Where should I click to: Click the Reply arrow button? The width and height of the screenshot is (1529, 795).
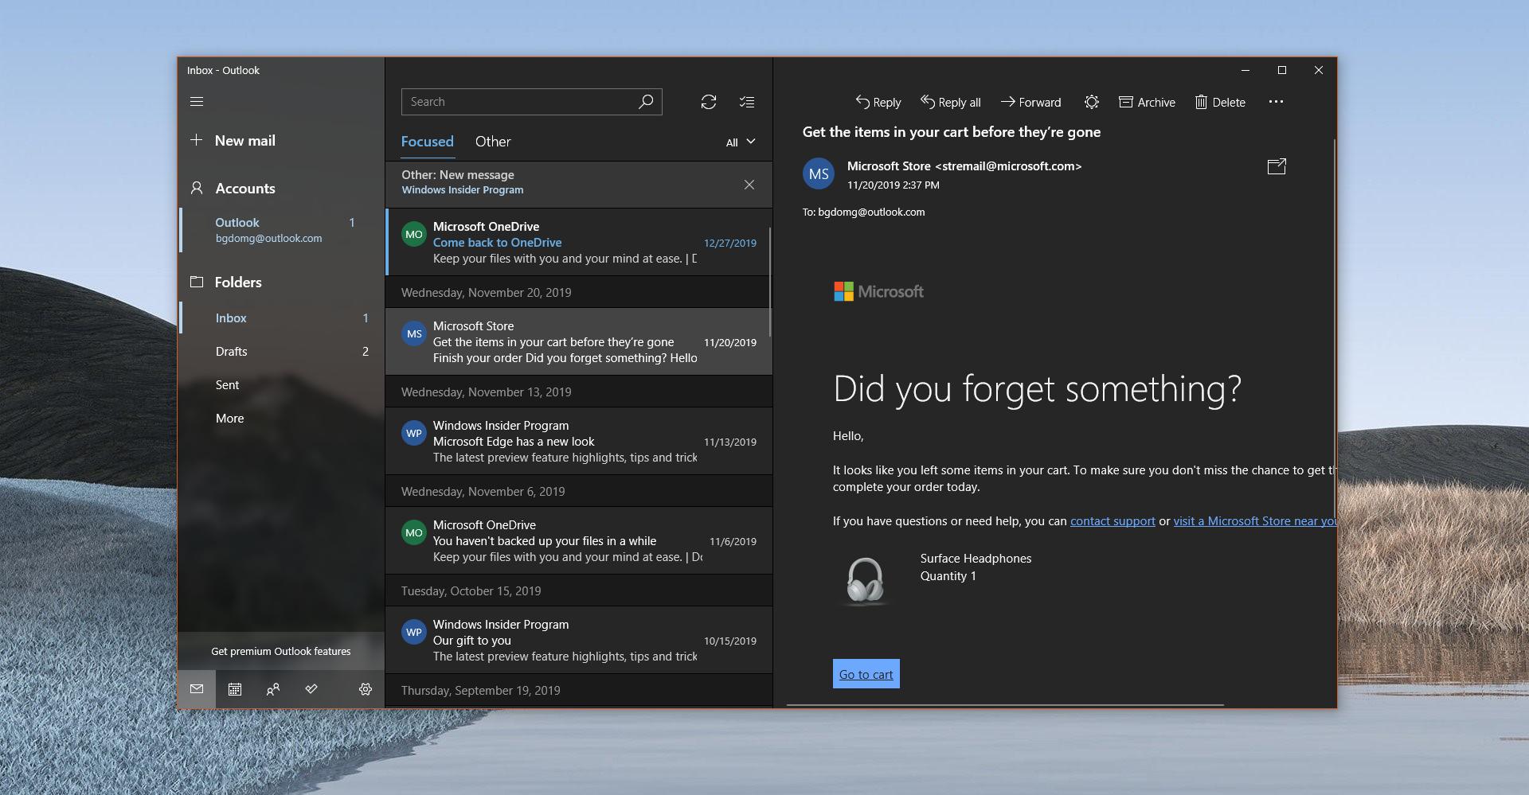tap(878, 102)
